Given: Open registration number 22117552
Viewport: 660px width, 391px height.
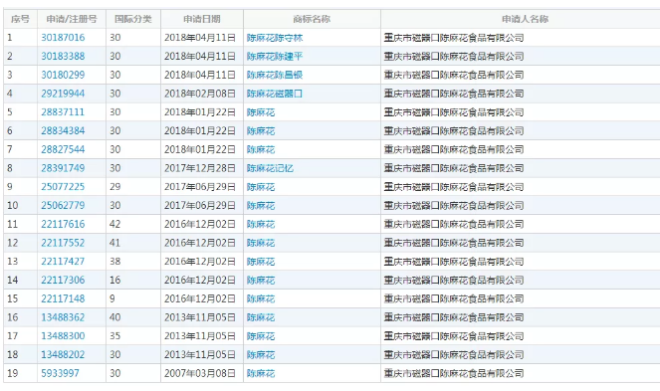Looking at the screenshot, I should 63,243.
